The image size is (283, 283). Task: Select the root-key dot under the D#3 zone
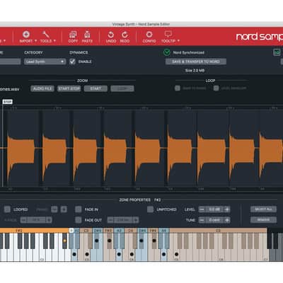(97, 241)
